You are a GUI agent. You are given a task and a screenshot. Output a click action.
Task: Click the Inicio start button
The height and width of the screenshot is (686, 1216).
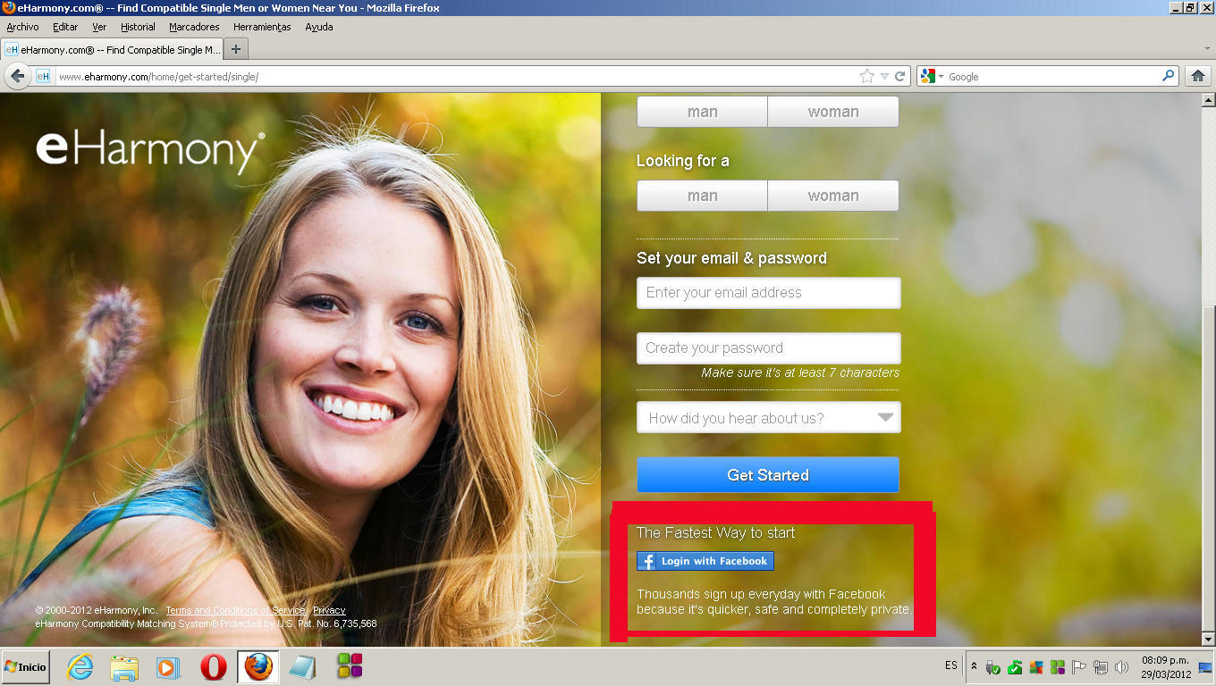click(x=25, y=667)
